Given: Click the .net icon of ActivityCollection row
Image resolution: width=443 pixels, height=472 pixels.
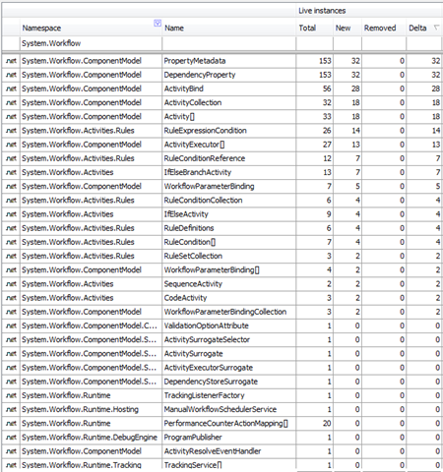Looking at the screenshot, I should point(11,102).
